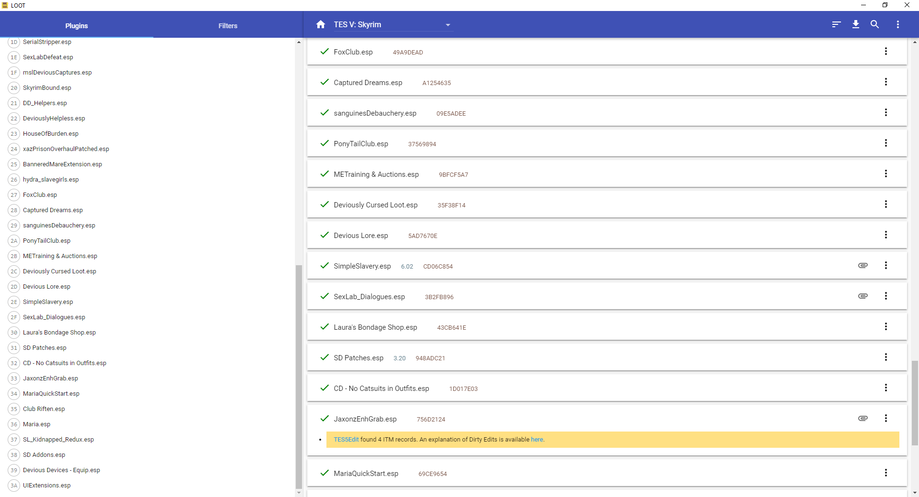Click the SimpleSlavery.esp attachment icon
The image size is (919, 497).
863,265
